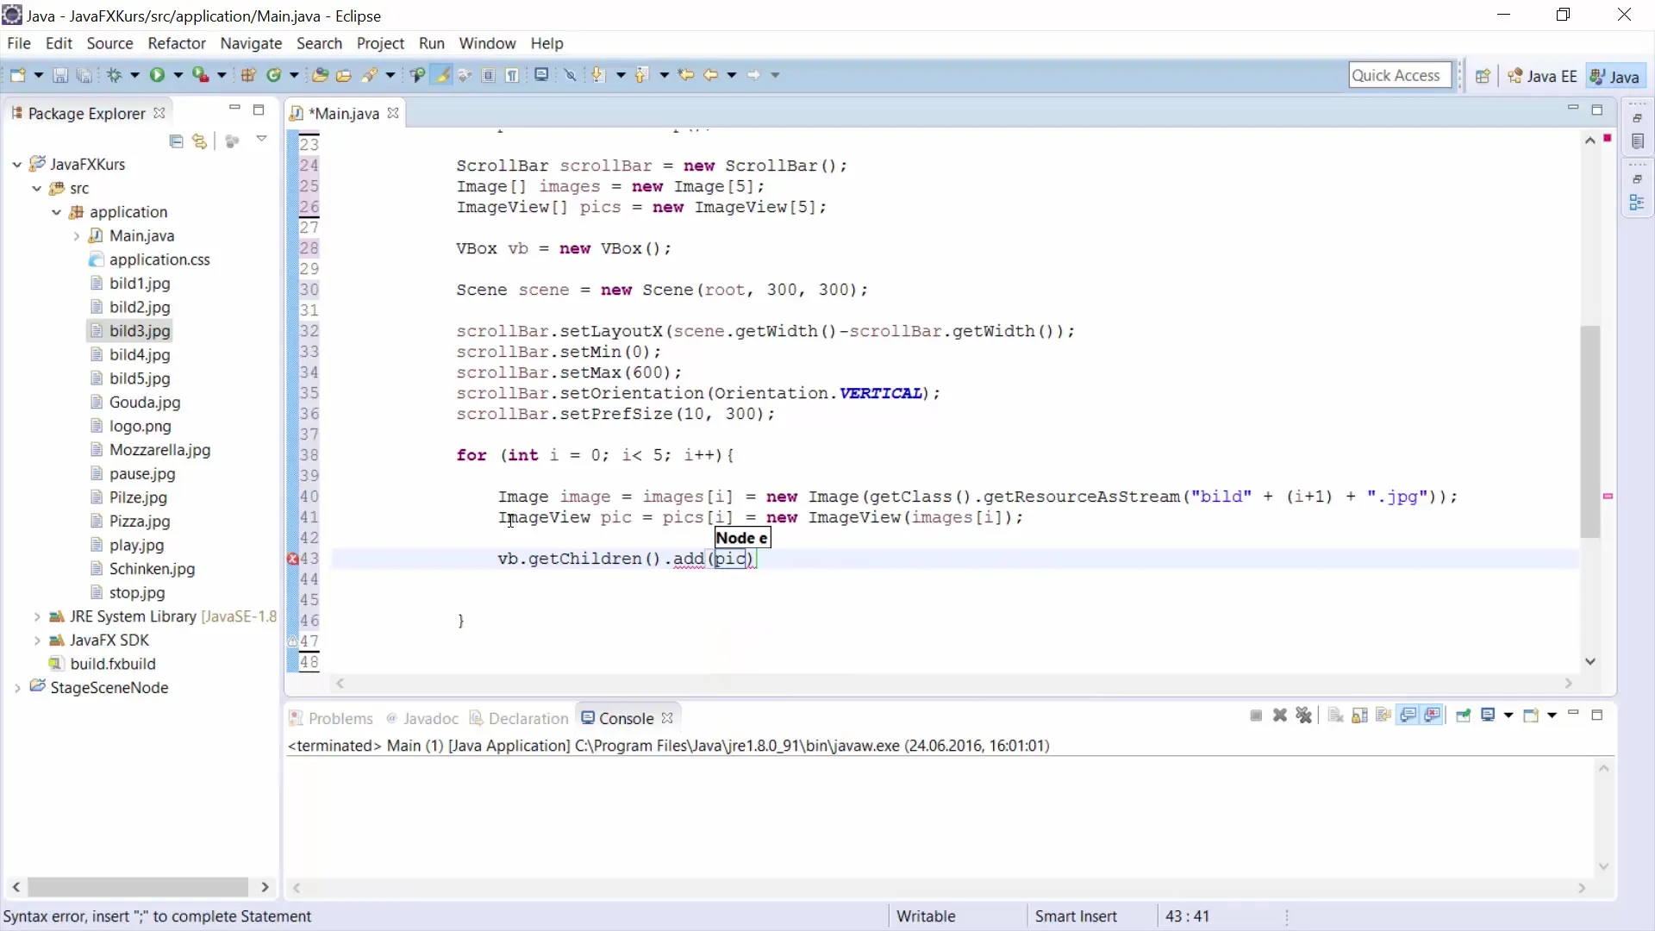Click the Last Edit Location icon

686,76
